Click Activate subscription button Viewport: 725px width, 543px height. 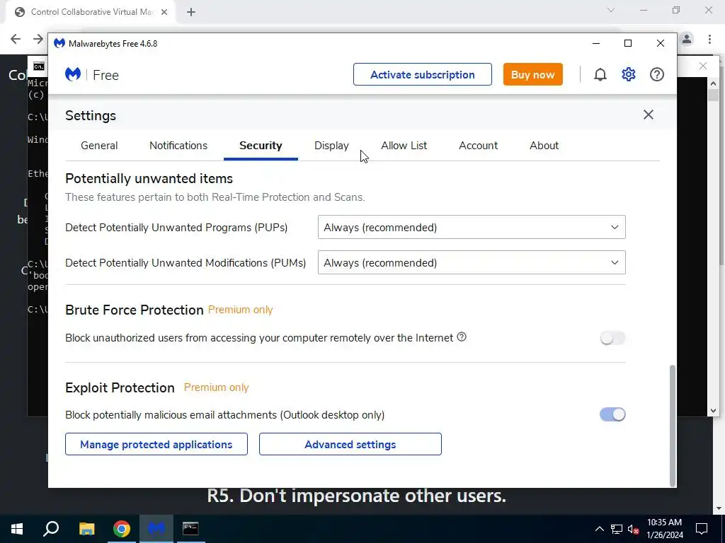[x=423, y=74]
